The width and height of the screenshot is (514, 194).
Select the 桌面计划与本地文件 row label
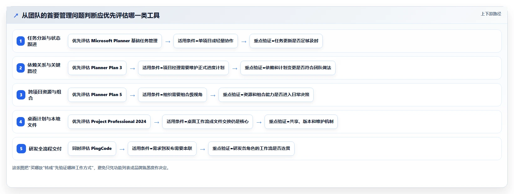[44, 122]
